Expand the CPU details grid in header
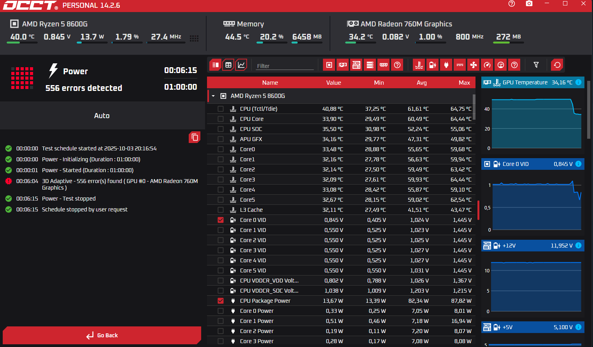 [194, 38]
